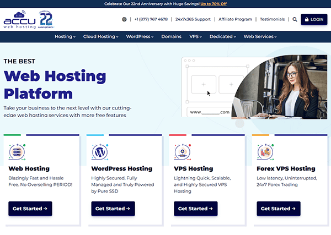Click the 'Lightning Quick, Scalable' description

point(202,185)
